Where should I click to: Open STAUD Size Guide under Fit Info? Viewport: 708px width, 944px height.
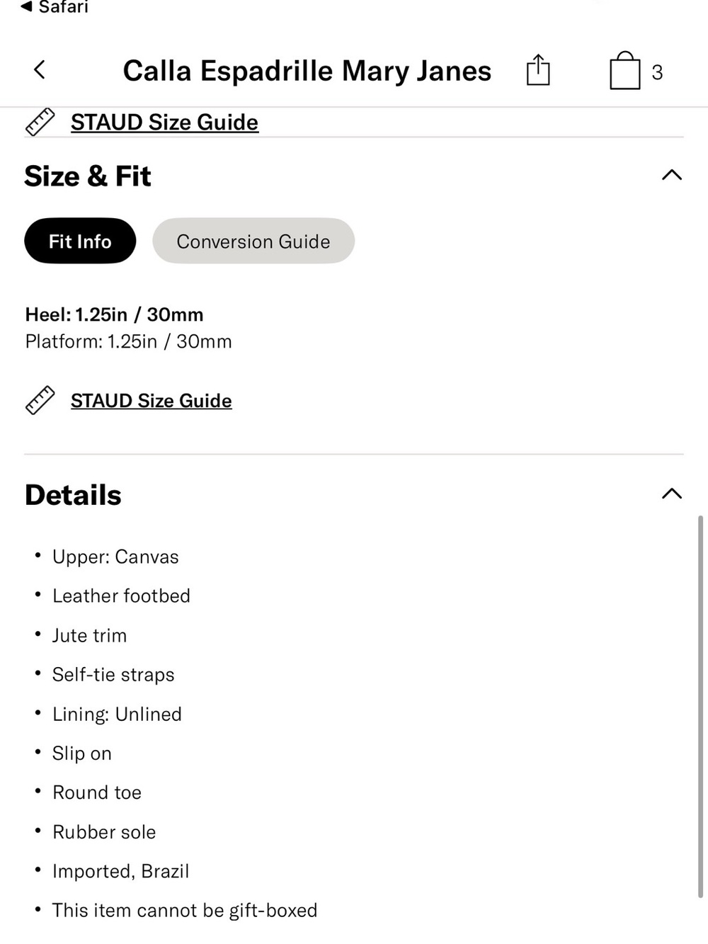pos(152,401)
